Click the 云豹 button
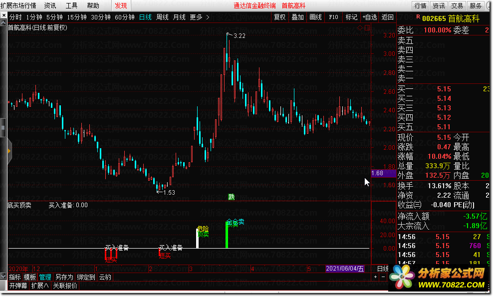 (x=105, y=277)
